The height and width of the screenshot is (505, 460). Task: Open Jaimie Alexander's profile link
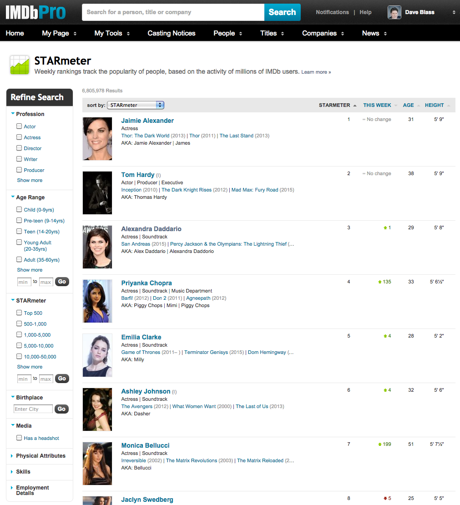pyautogui.click(x=147, y=121)
